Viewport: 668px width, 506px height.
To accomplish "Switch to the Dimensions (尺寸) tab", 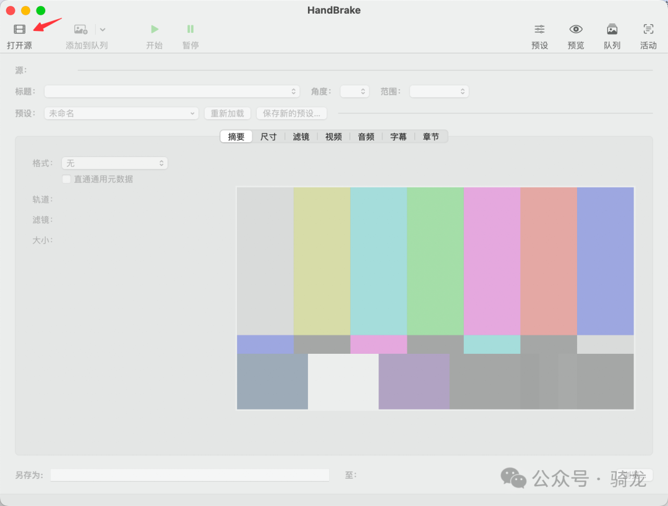I will [268, 137].
